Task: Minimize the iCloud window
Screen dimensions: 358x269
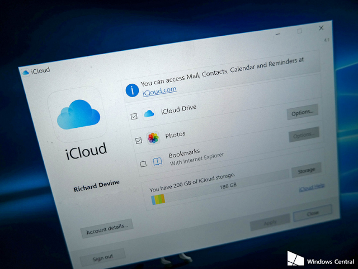Action: [277, 34]
